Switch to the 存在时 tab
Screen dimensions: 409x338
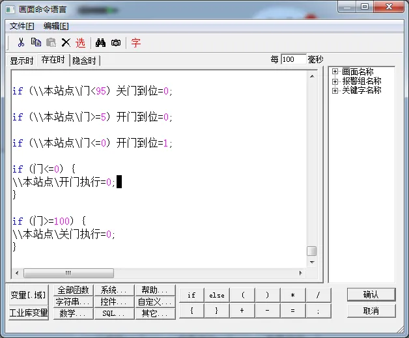coord(53,60)
